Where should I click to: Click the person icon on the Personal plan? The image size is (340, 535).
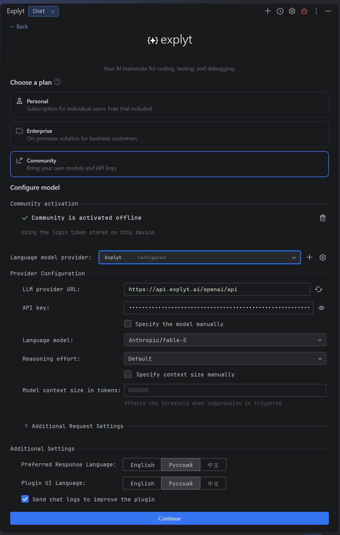[x=19, y=101]
